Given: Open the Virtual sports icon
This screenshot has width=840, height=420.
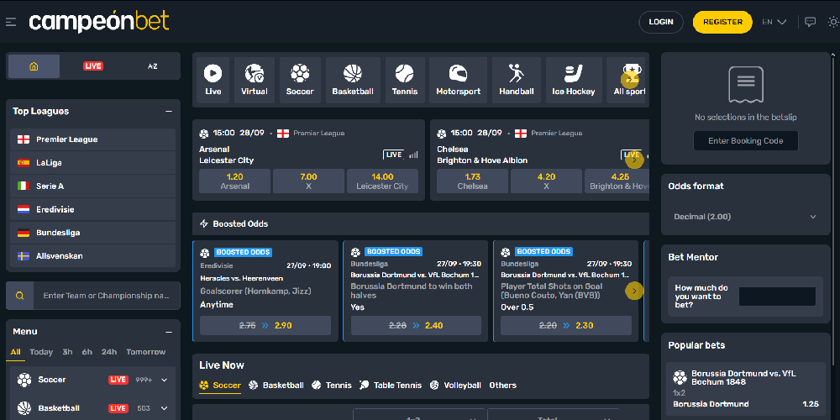Looking at the screenshot, I should point(255,75).
